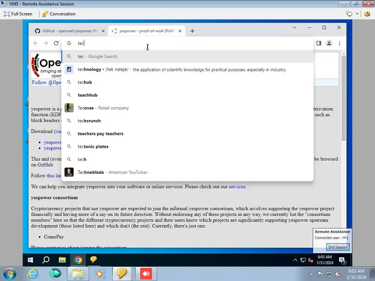Click host tray Action Center flag
This screenshot has height=281, width=375.
tap(320, 274)
